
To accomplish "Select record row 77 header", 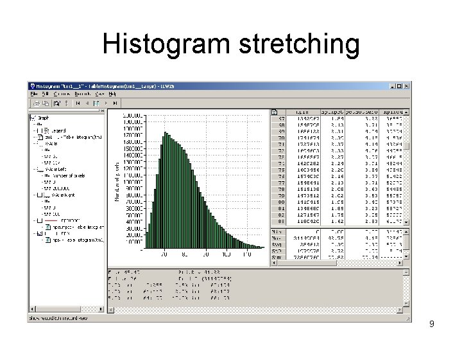I will point(278,183).
